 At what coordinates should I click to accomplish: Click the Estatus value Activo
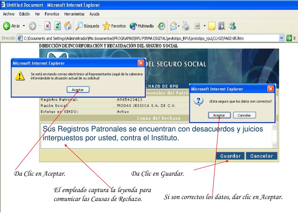[x=123, y=112]
